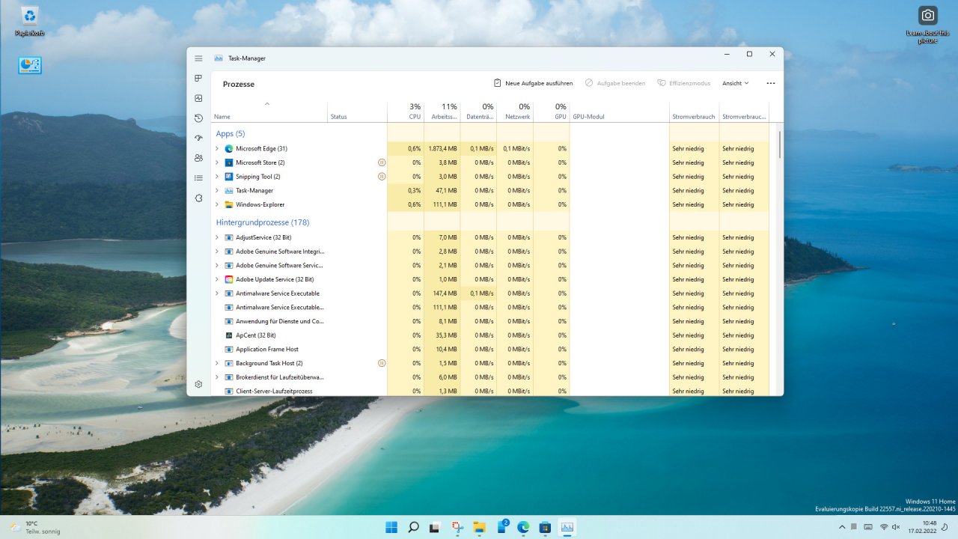Click Neue Aufgabe ausführen button
The image size is (958, 539).
point(533,83)
